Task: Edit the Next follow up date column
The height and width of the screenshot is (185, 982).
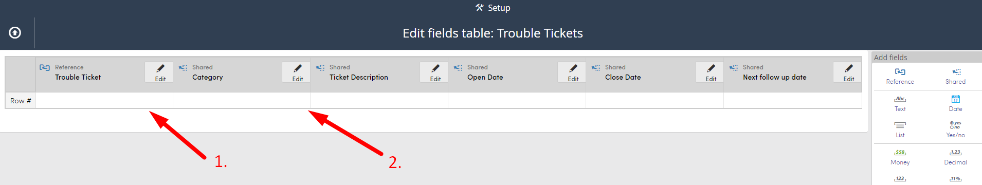Action: tap(847, 72)
